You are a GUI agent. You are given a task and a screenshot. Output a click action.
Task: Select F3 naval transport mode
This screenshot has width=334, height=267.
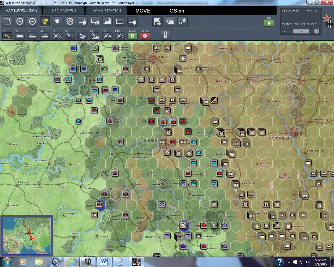click(x=32, y=36)
